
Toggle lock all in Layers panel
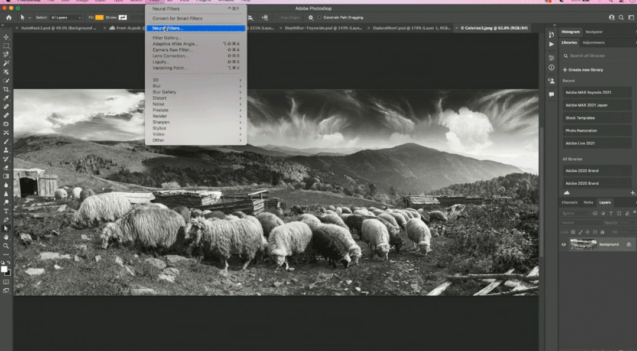603,232
